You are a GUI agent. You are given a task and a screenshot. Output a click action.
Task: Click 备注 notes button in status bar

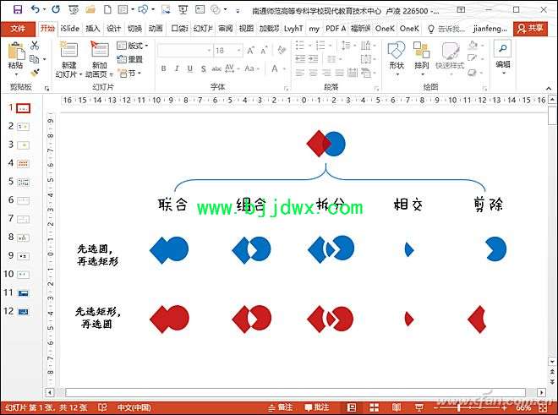[x=281, y=407]
